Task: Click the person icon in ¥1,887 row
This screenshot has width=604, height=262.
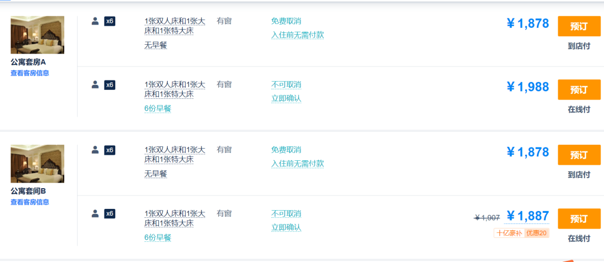Action: pos(95,213)
